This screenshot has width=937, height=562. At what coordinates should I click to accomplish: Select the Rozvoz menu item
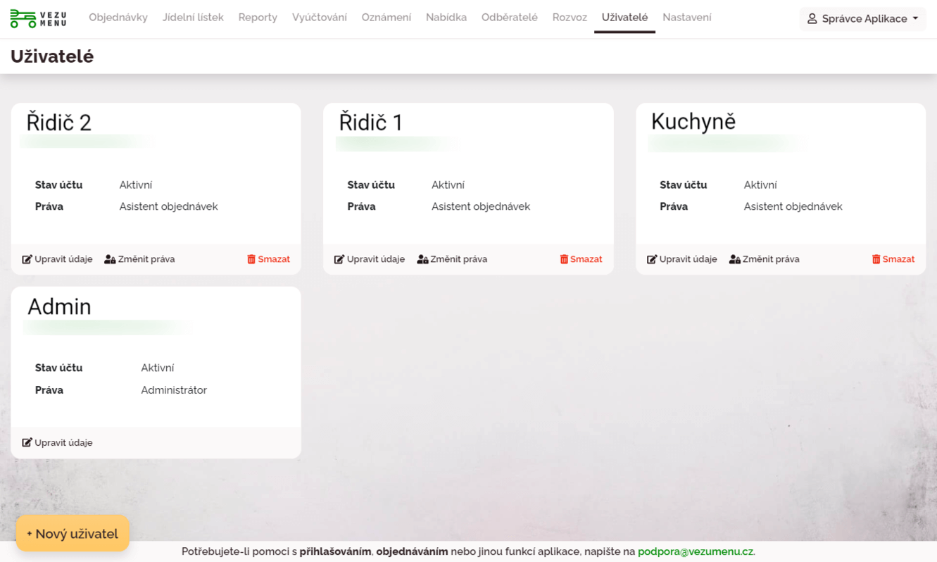pos(572,17)
